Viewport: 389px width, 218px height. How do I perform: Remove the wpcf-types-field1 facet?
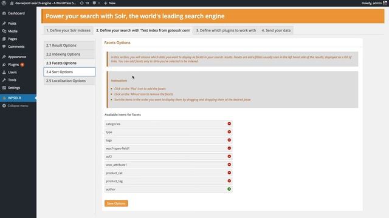click(x=229, y=148)
